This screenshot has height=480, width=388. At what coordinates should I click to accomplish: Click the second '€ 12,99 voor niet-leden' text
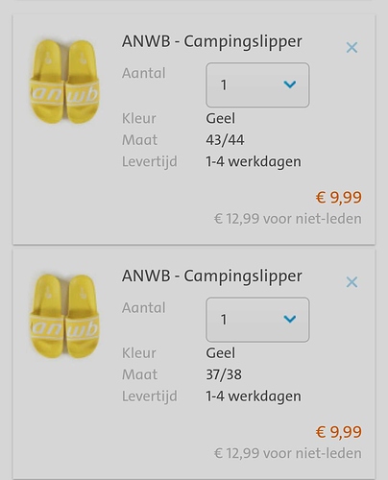[x=288, y=453]
